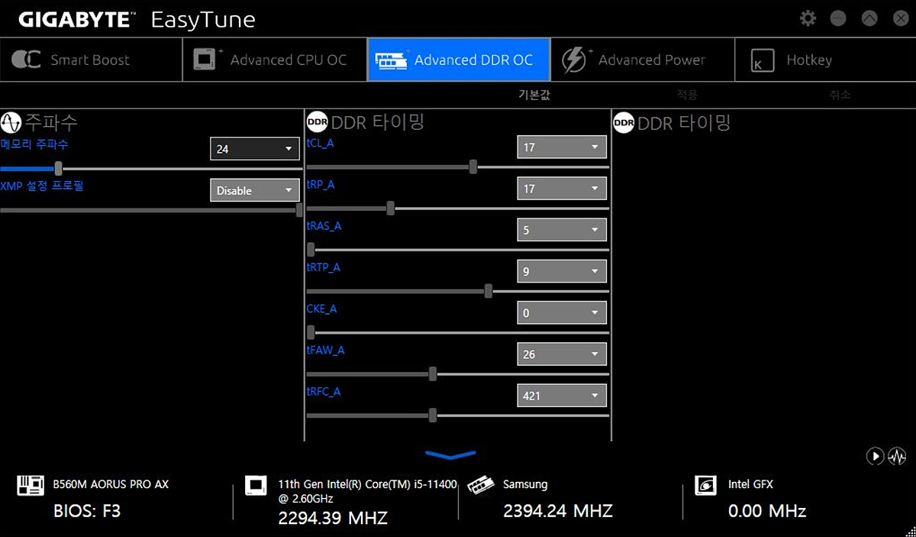The image size is (916, 537).
Task: Click the tRAS_A slider handle
Action: [311, 249]
